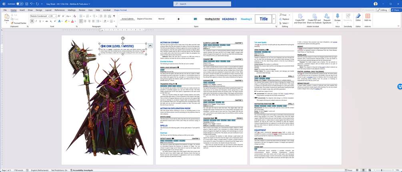Open the font name dropdown Roboto Condensed
Viewport: 402px width, 172px height.
pyautogui.click(x=49, y=16)
